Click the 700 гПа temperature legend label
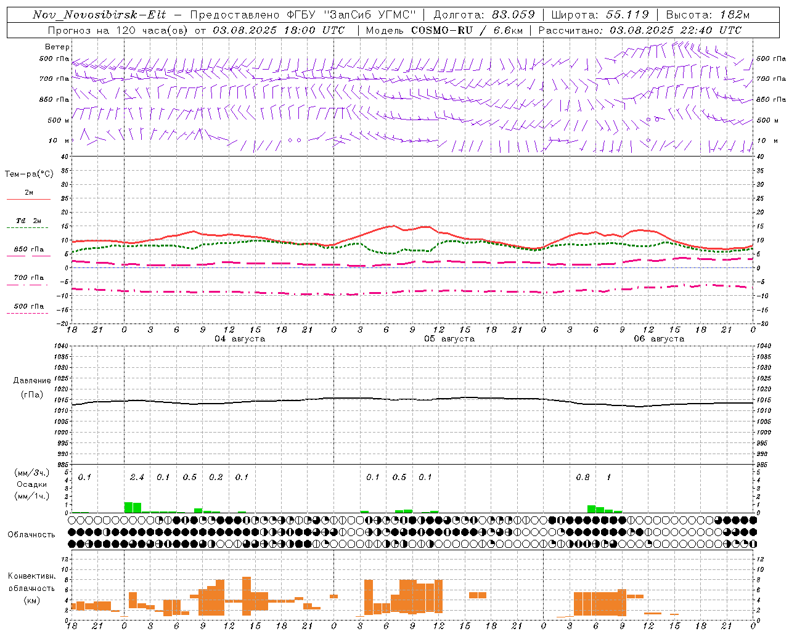Viewport: 789px width, 631px height. (x=29, y=278)
